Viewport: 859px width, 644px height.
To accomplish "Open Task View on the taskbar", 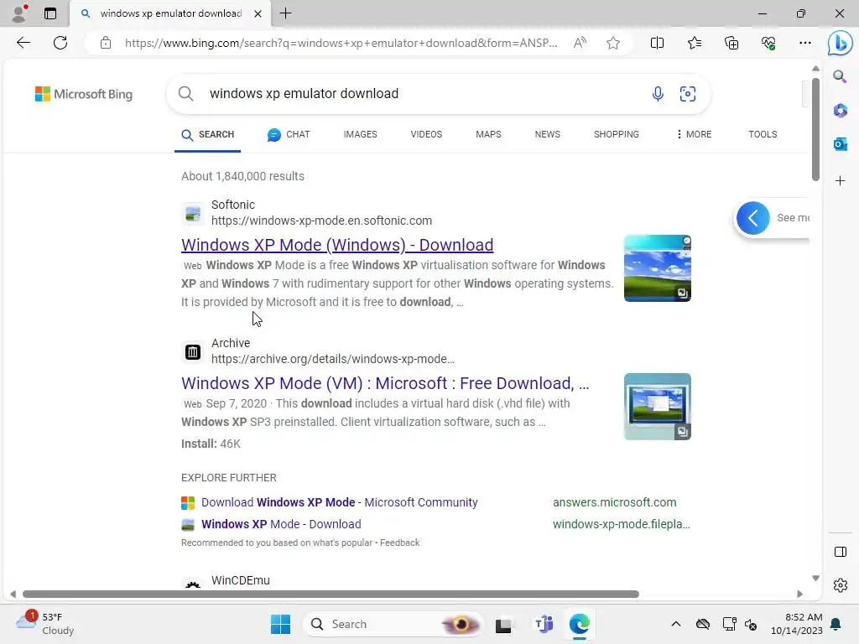I will (504, 624).
